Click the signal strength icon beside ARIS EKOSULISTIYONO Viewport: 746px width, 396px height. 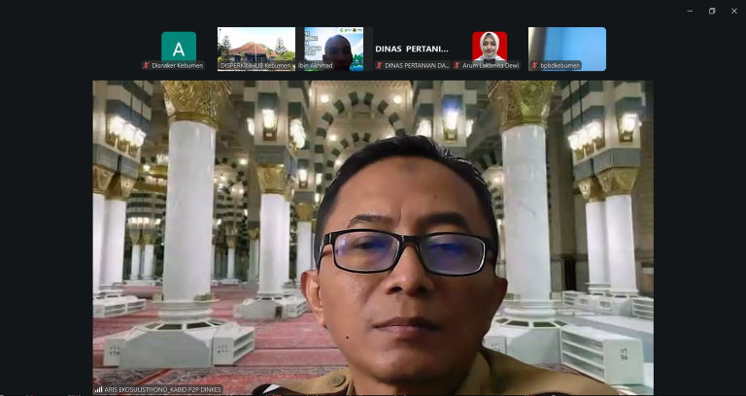click(x=98, y=390)
